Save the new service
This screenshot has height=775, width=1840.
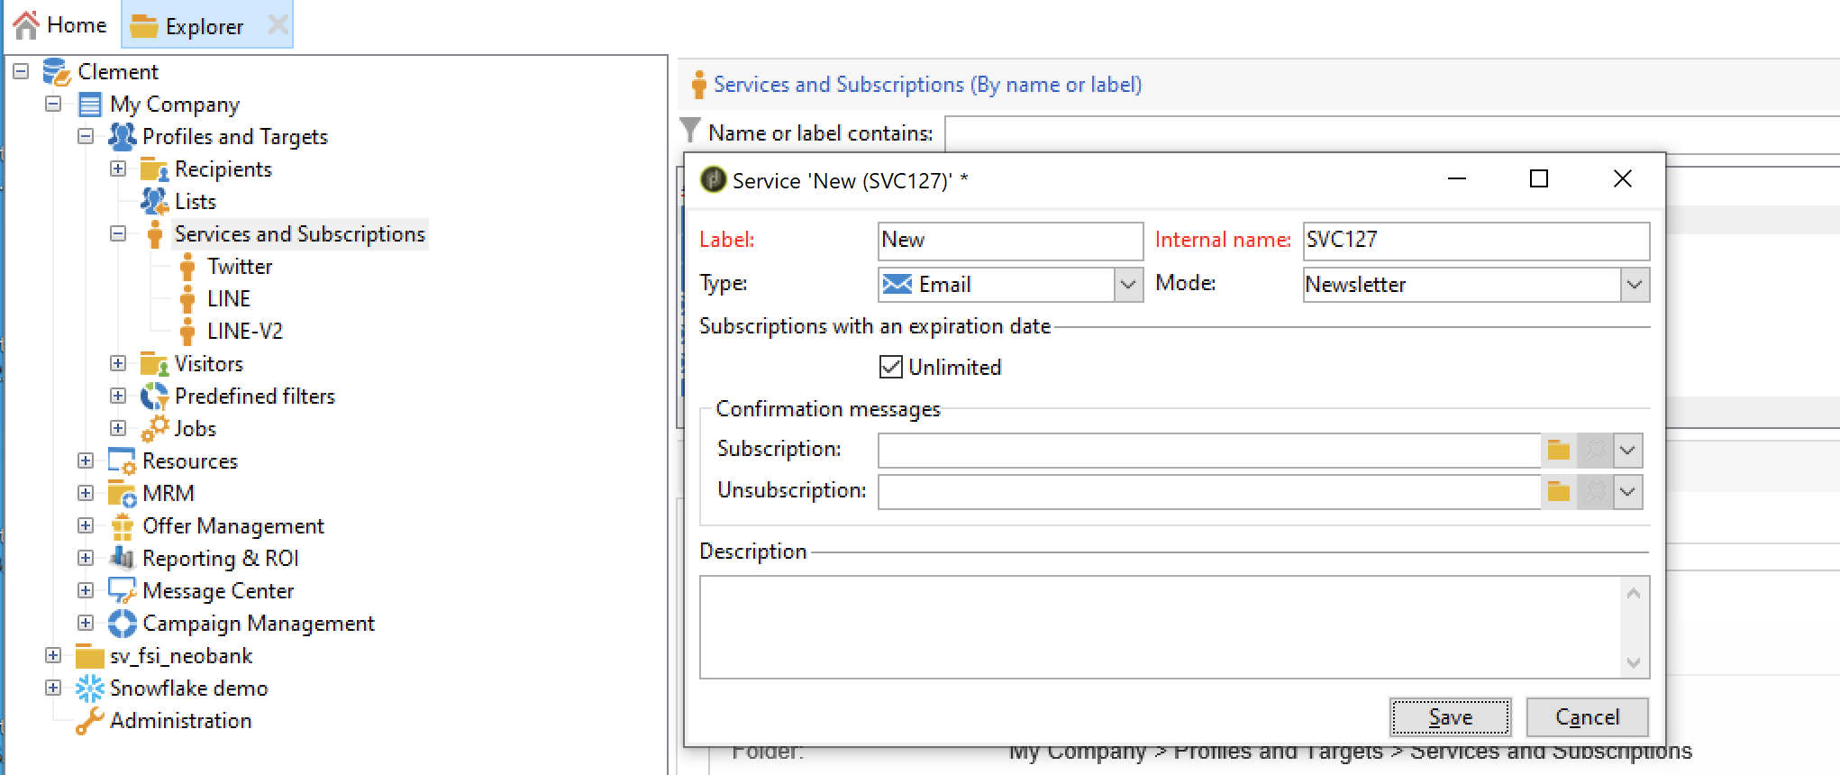tap(1451, 716)
